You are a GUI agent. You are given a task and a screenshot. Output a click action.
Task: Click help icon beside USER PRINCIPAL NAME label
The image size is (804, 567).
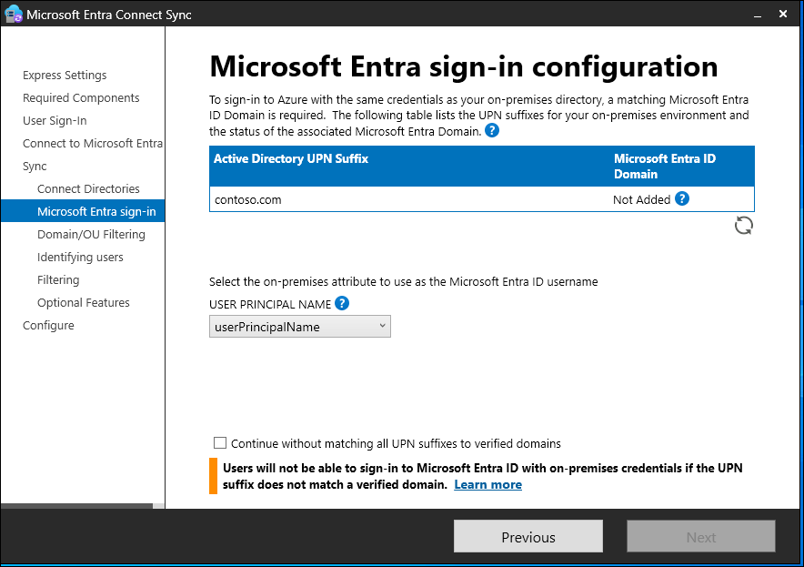(x=342, y=304)
